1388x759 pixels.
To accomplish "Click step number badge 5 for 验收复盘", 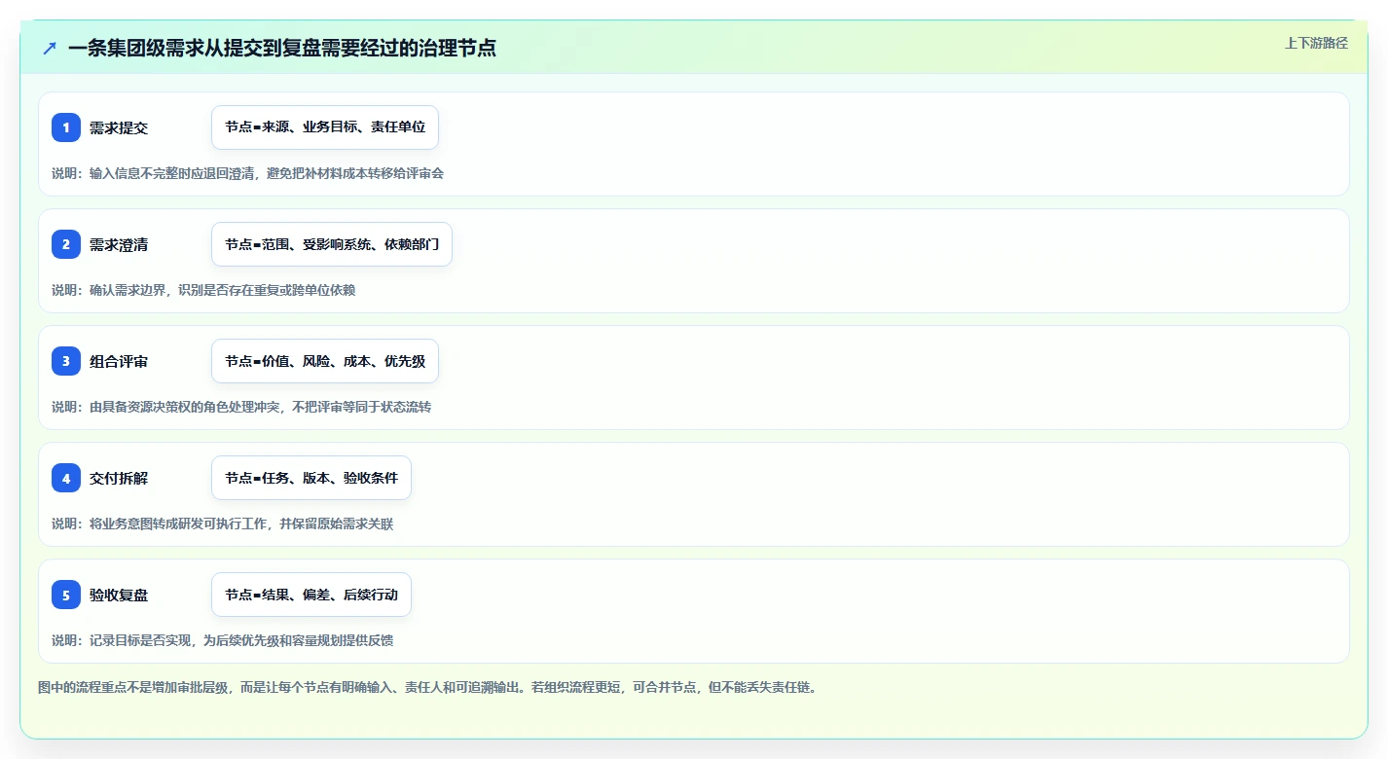I will click(x=66, y=595).
